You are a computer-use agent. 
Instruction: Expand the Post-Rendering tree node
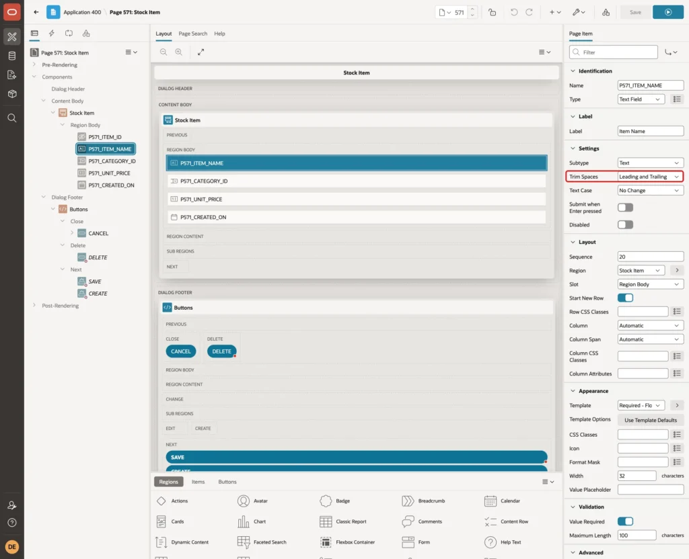click(x=34, y=306)
